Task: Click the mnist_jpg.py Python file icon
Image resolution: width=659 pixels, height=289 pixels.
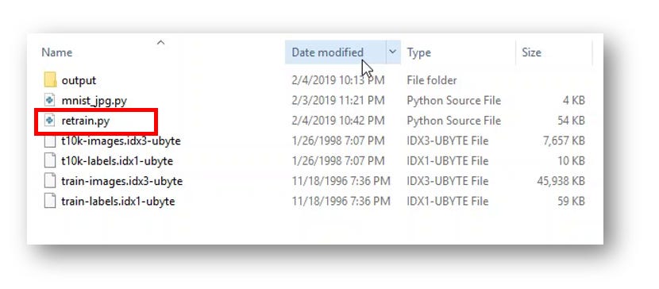Action: click(x=50, y=100)
